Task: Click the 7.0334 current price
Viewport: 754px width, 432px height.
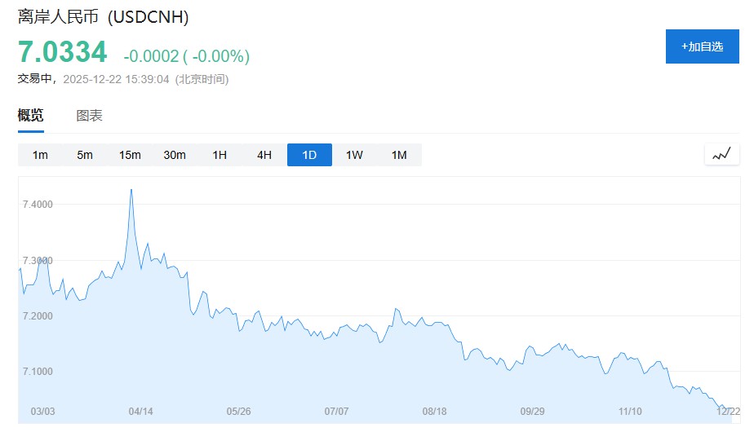Action: coord(63,53)
